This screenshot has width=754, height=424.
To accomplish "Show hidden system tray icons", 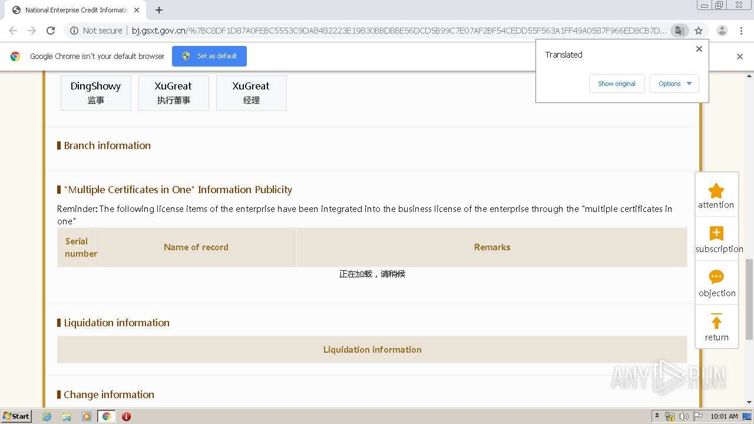I will tap(657, 416).
